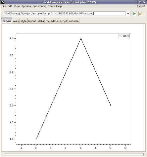Image resolution: width=147 pixels, height=157 pixels.
Task: Click the y-axis tick label 4.0
Action: coord(11,38)
